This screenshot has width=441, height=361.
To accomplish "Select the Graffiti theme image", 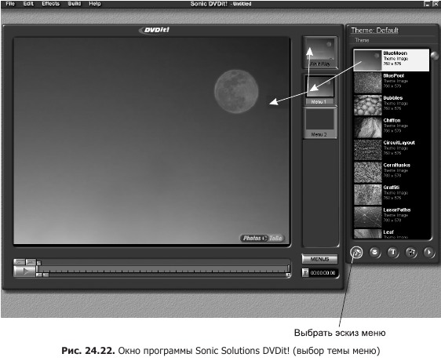I will (392, 195).
